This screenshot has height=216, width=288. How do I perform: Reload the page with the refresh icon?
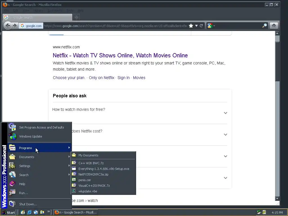(x=201, y=26)
